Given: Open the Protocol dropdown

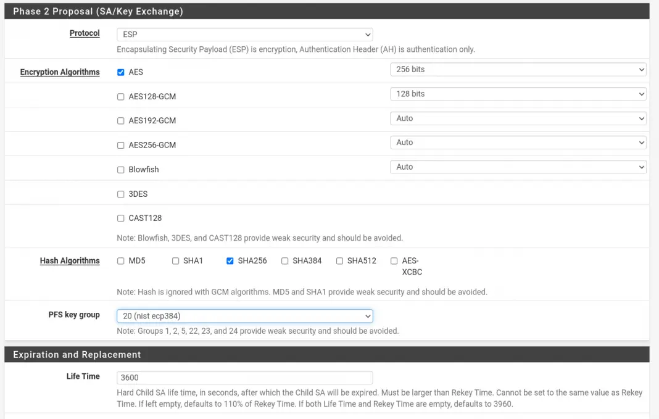Looking at the screenshot, I should click(x=244, y=35).
